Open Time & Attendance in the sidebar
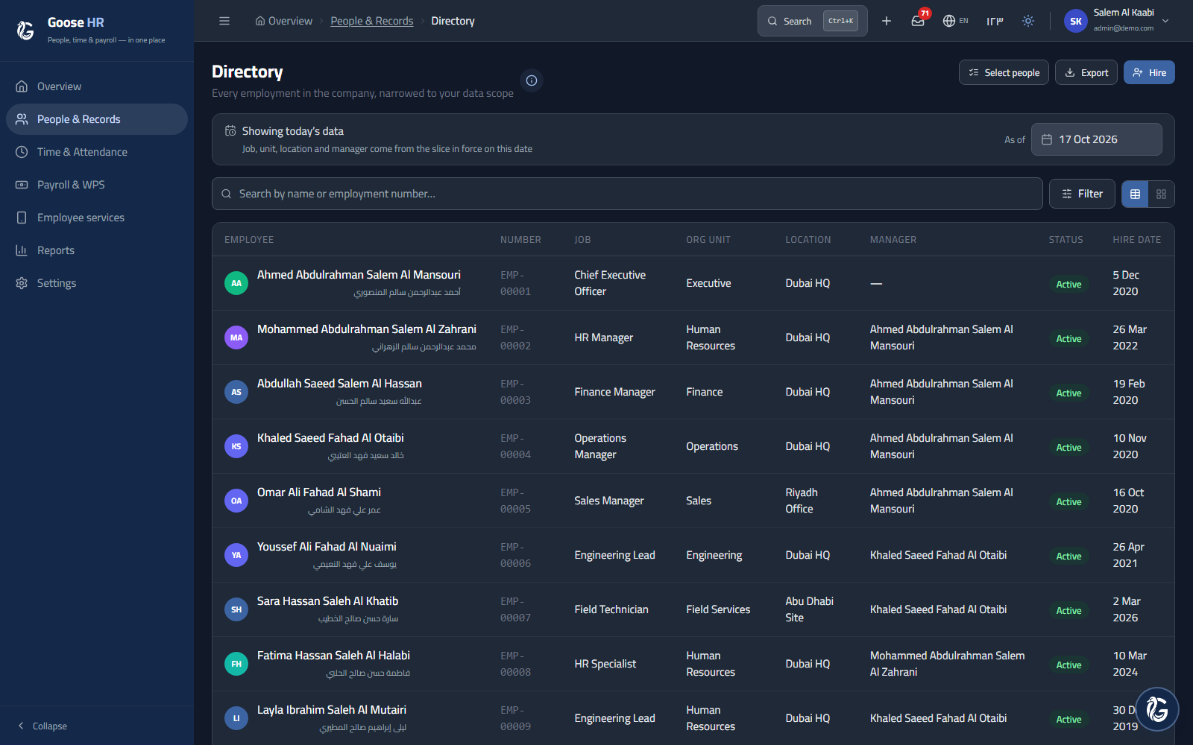 [x=97, y=152]
